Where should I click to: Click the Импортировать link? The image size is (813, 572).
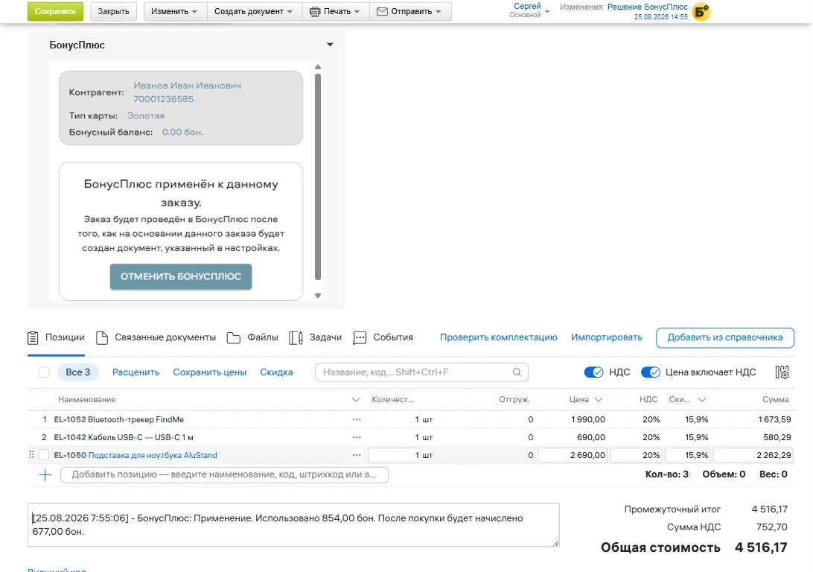(607, 337)
